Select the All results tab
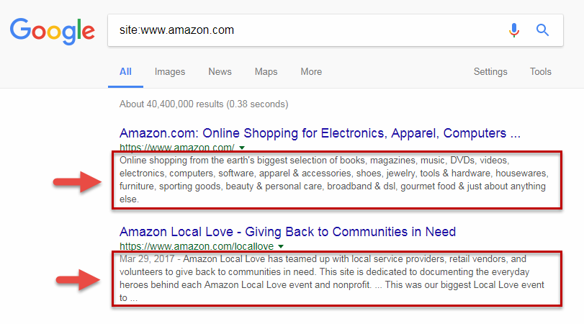 [125, 72]
